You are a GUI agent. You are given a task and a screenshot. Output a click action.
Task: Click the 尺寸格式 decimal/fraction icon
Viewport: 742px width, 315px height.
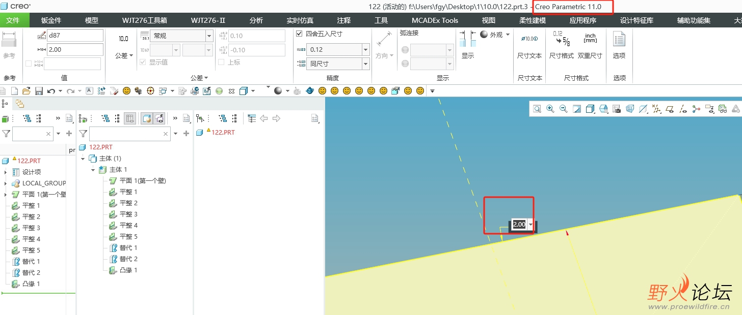coord(561,39)
